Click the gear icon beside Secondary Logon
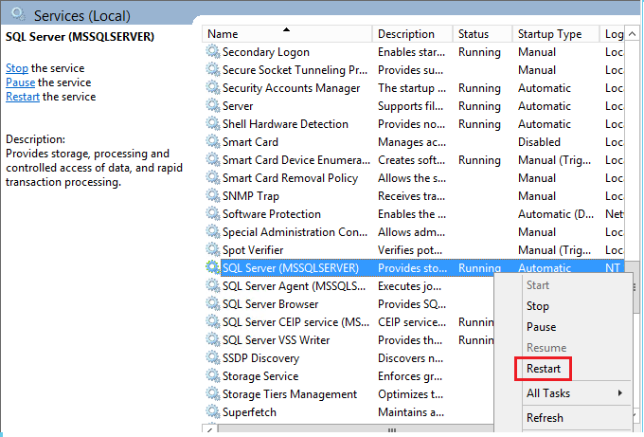The width and height of the screenshot is (644, 437). (x=213, y=52)
